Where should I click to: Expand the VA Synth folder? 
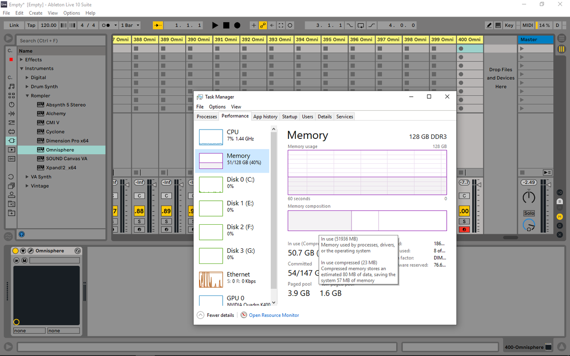[x=27, y=177]
